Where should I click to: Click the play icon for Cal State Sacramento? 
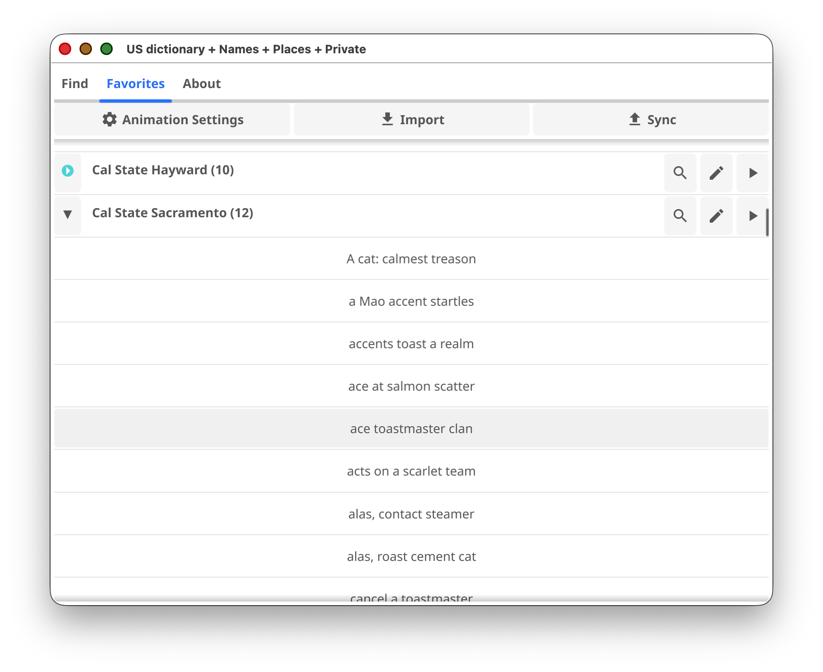(752, 216)
